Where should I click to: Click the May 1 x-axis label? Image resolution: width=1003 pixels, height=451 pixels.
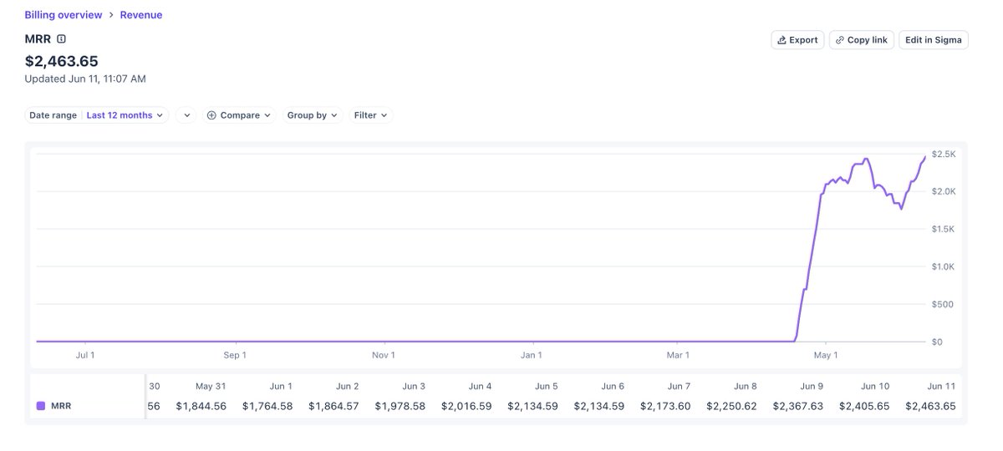click(826, 355)
